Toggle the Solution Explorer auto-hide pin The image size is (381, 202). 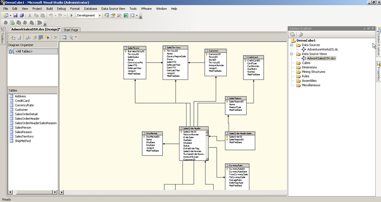click(x=369, y=29)
